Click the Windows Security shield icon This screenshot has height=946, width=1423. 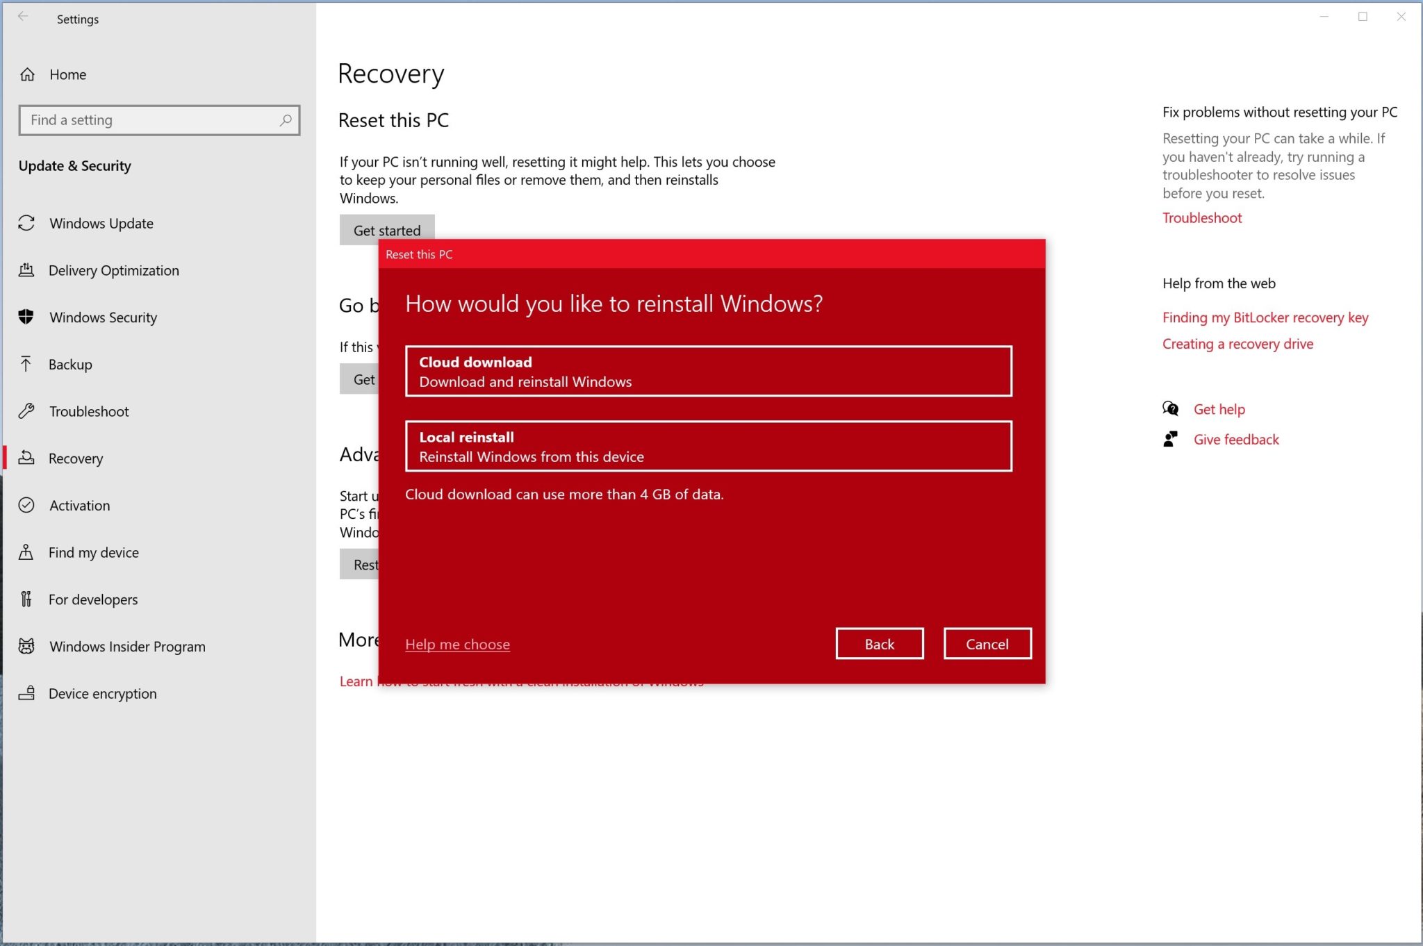[26, 317]
